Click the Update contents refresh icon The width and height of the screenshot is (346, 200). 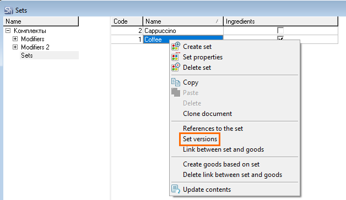point(176,189)
